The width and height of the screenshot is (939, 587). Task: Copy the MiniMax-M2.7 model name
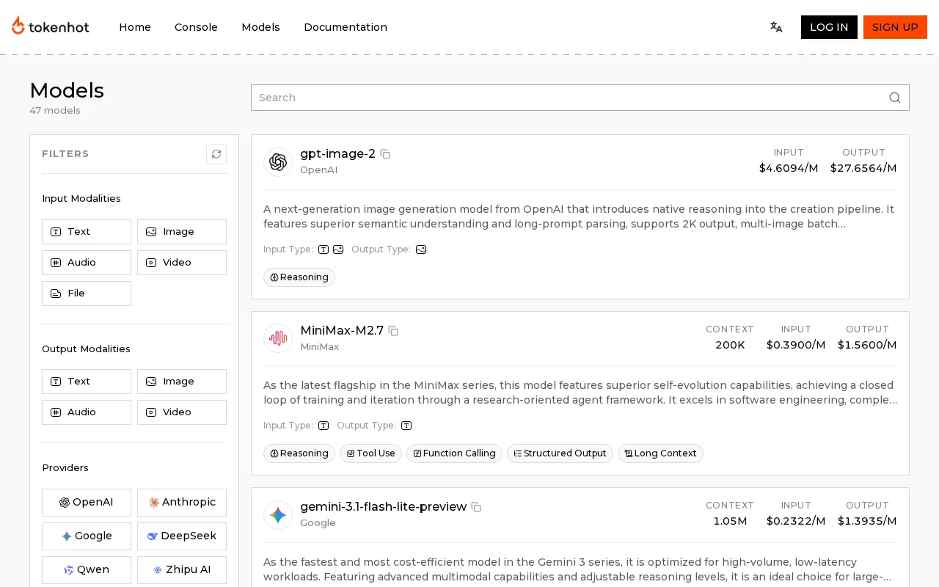click(x=393, y=331)
